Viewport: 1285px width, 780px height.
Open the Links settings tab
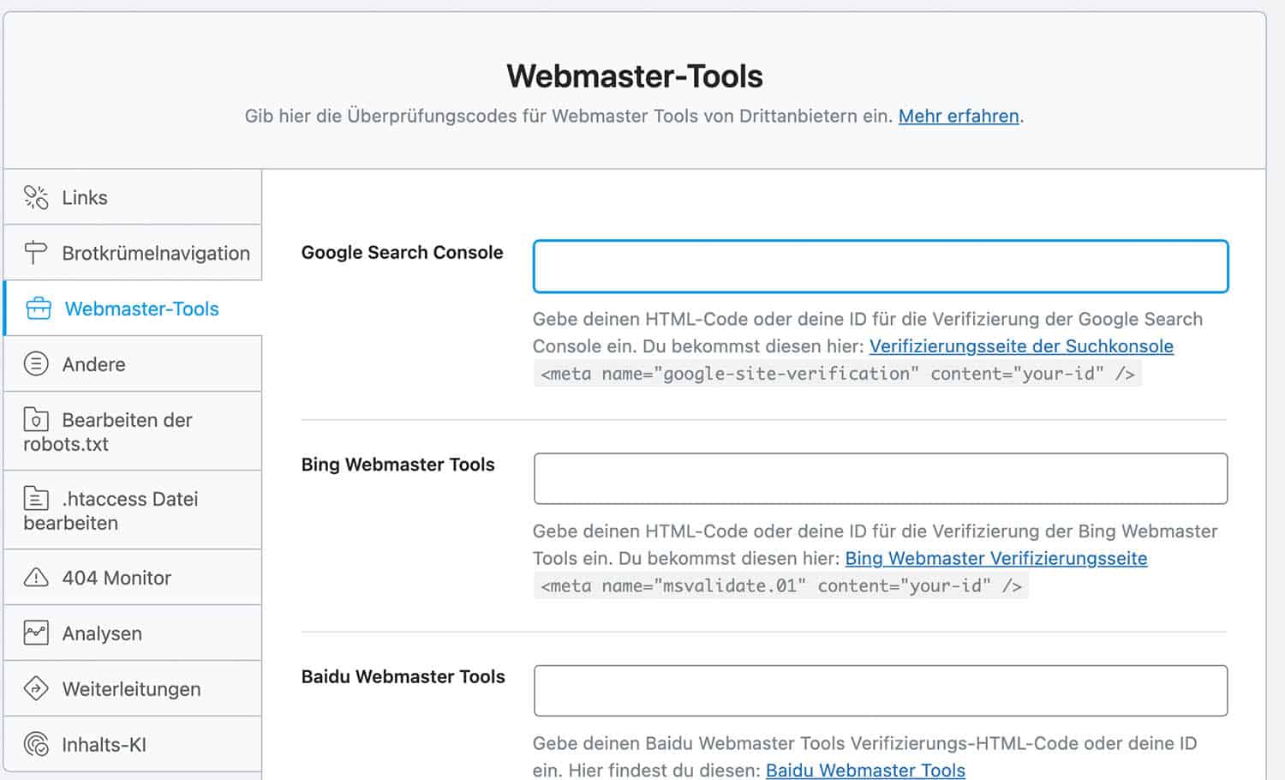click(133, 197)
